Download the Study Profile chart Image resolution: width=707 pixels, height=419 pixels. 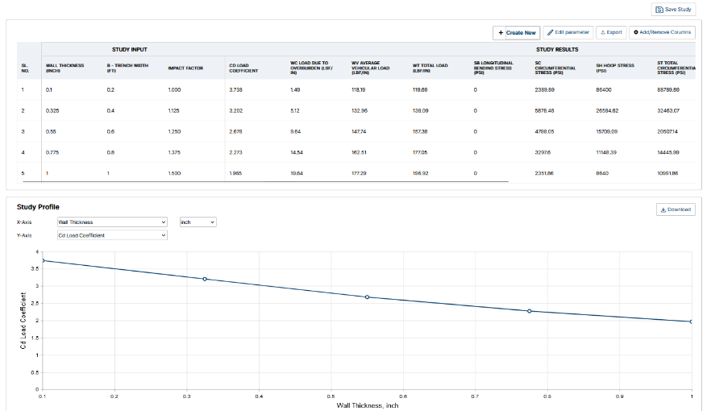676,209
